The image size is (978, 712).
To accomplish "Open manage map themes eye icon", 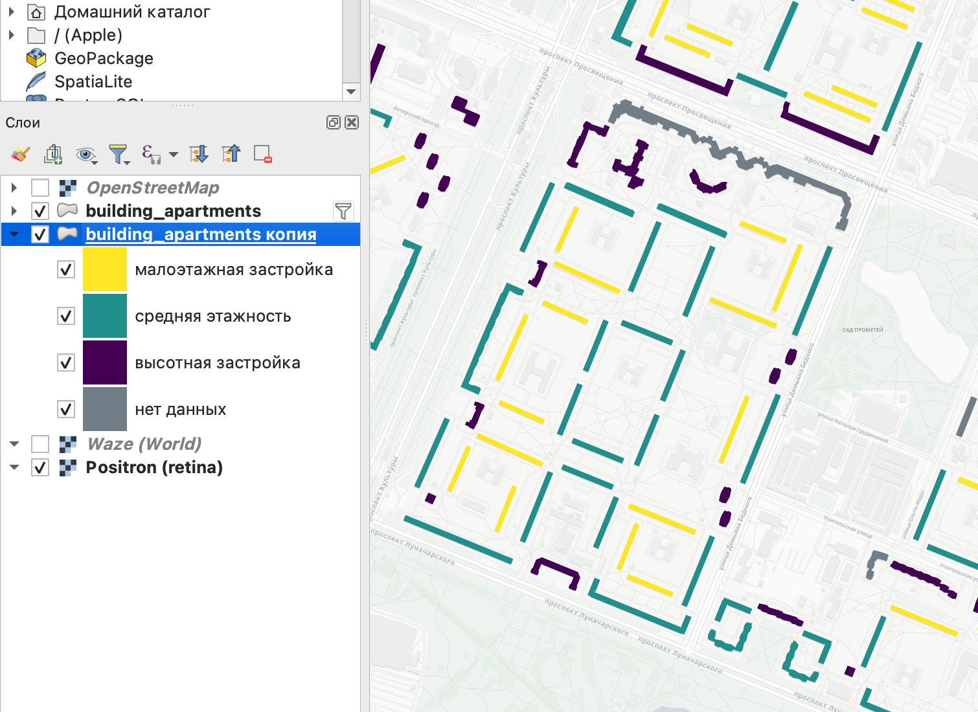I will pos(85,154).
